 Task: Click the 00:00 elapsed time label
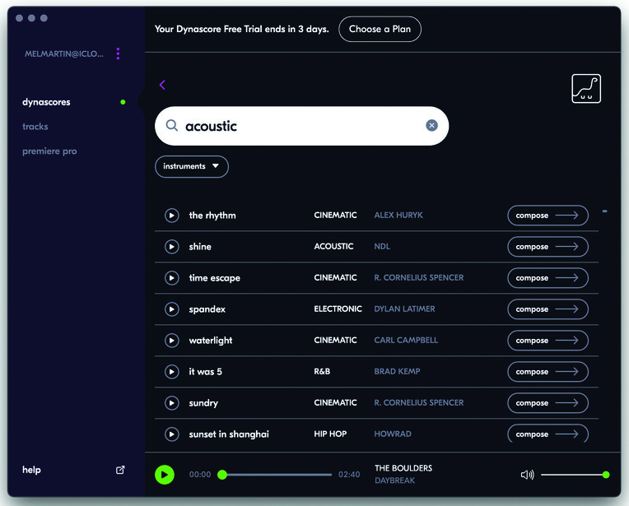(x=200, y=475)
